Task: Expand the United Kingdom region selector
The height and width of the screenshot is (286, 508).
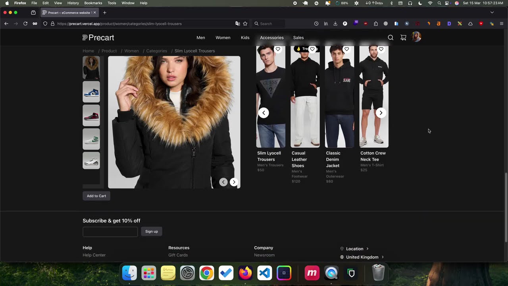Action: click(362, 257)
